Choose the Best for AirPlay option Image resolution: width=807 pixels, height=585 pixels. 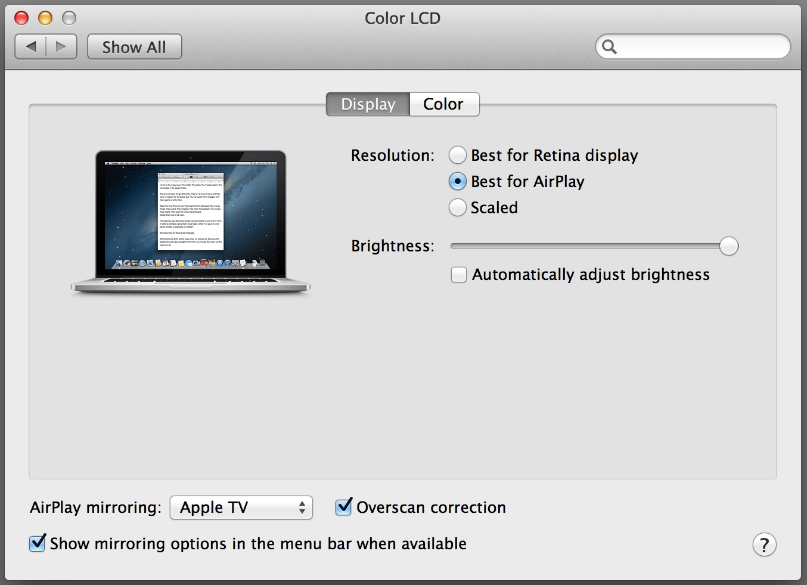point(458,181)
